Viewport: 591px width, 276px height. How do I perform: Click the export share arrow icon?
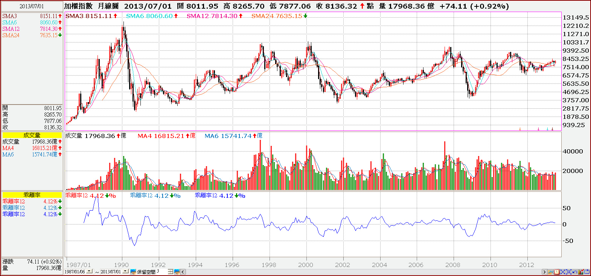586,272
